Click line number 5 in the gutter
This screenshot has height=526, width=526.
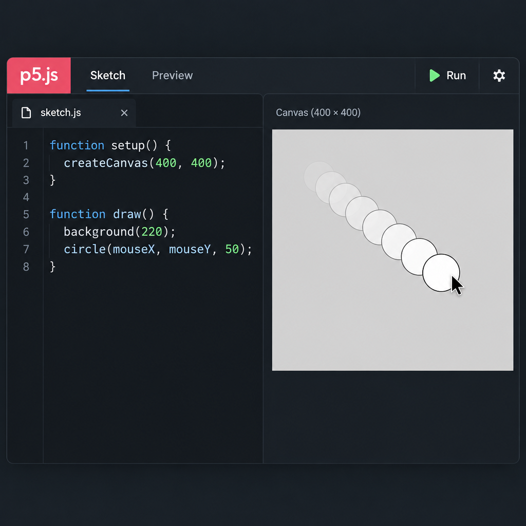(26, 214)
